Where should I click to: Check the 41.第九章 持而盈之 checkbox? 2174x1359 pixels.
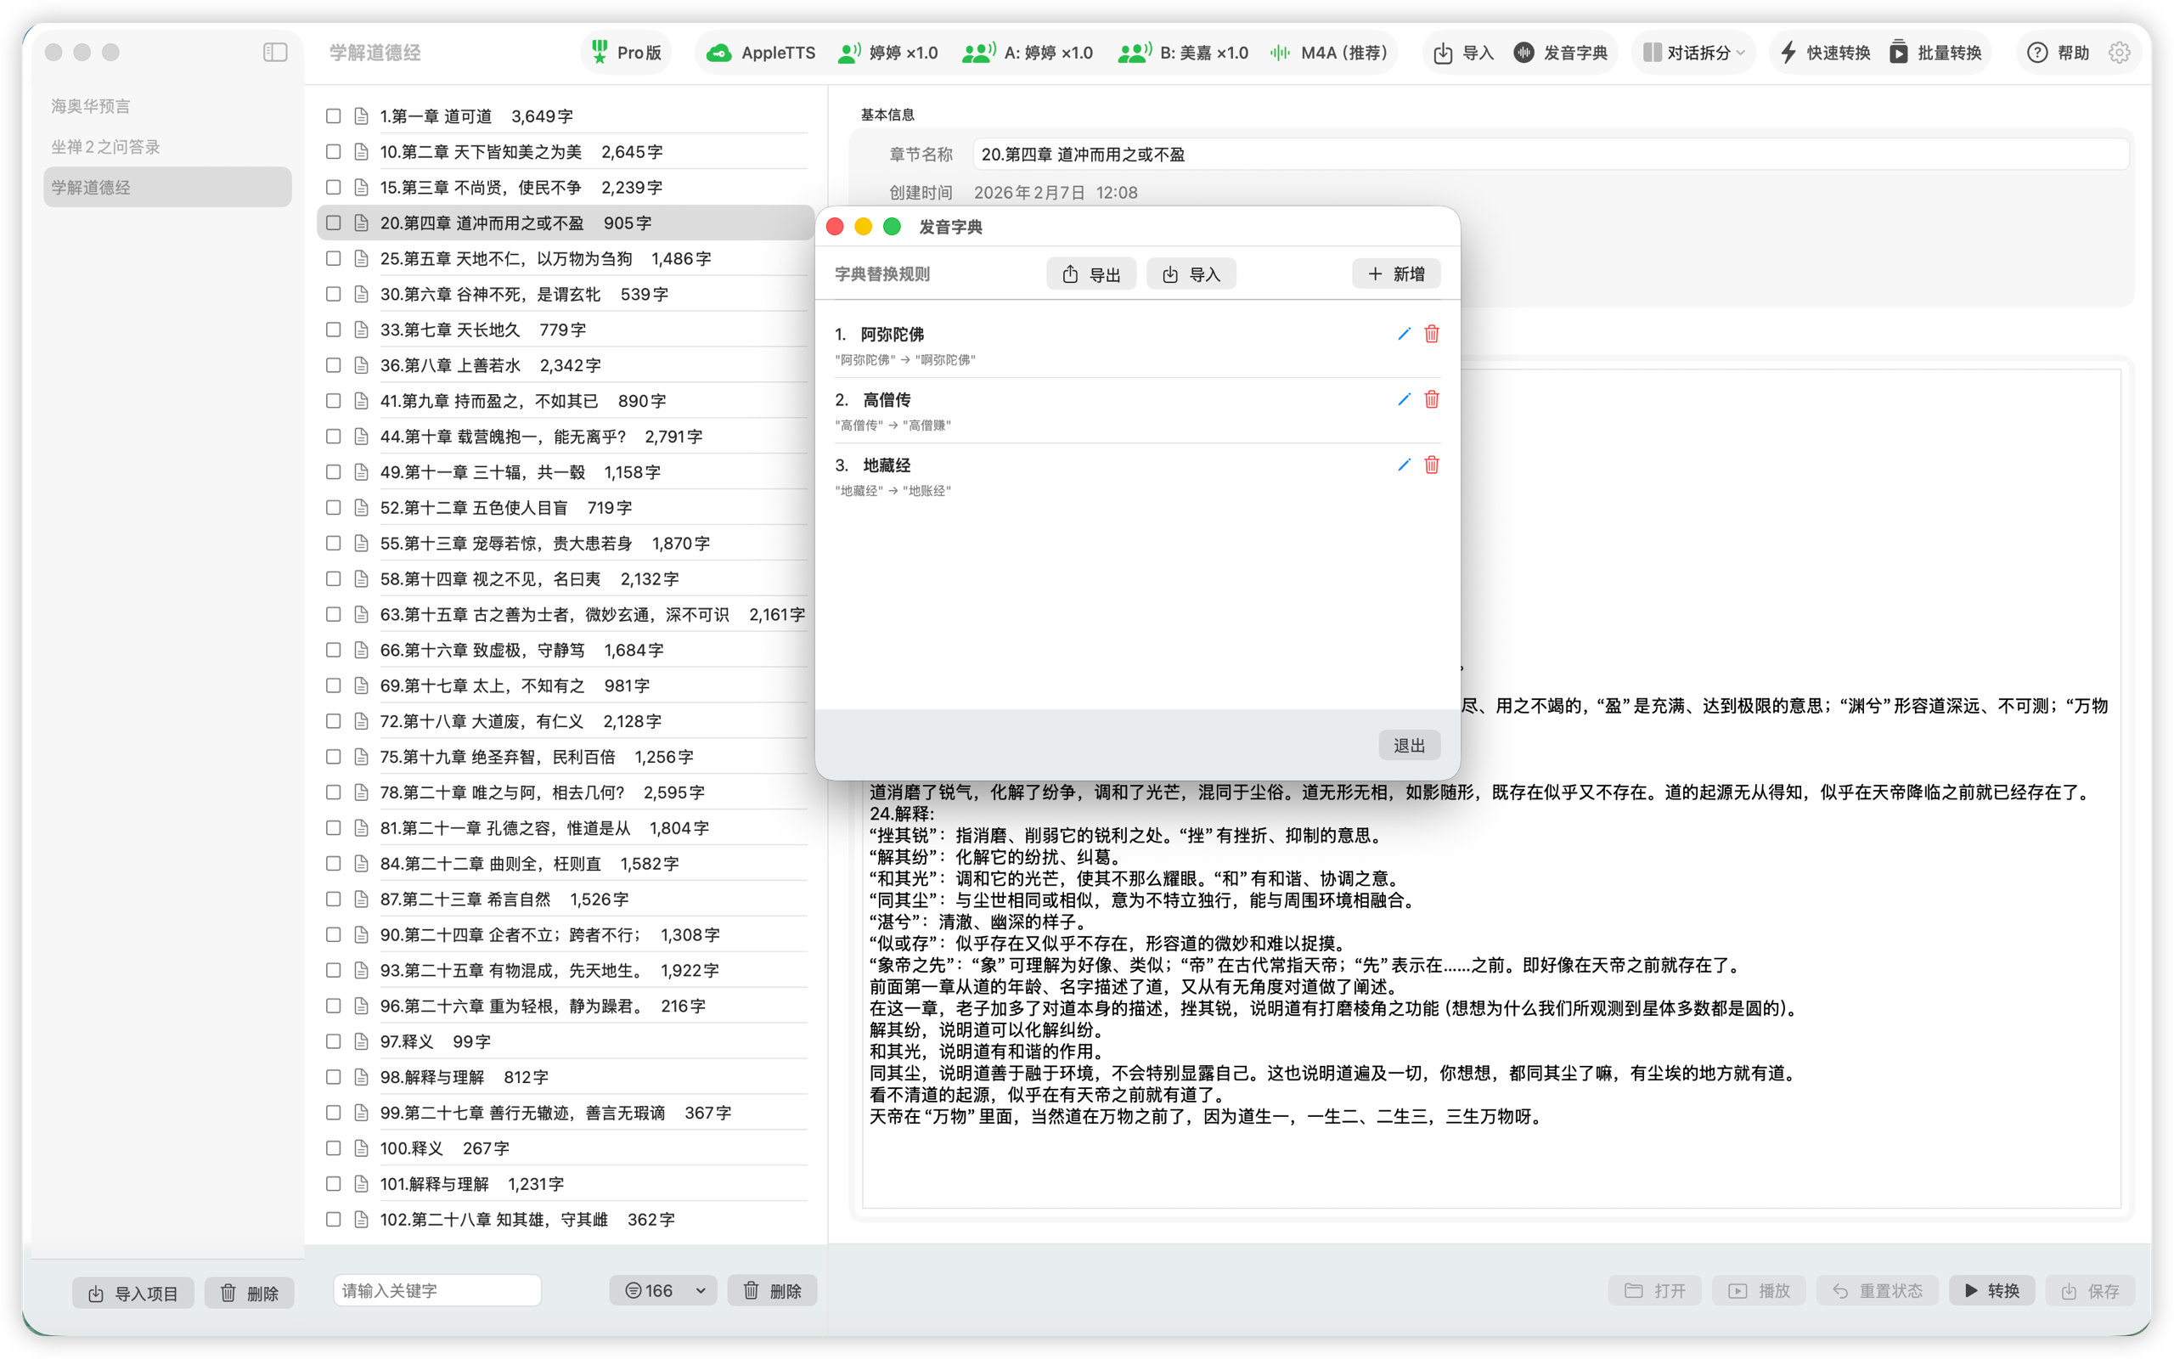click(x=333, y=401)
